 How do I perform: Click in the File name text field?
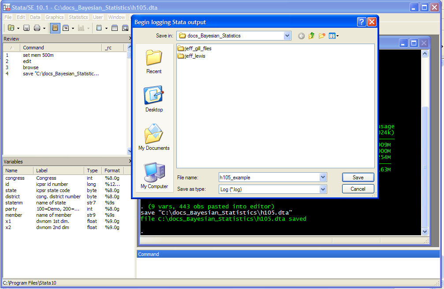tap(269, 178)
